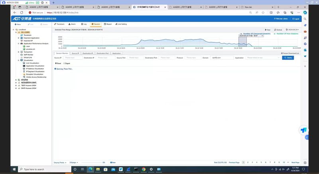Open the Display Fields dropdown

(60, 162)
